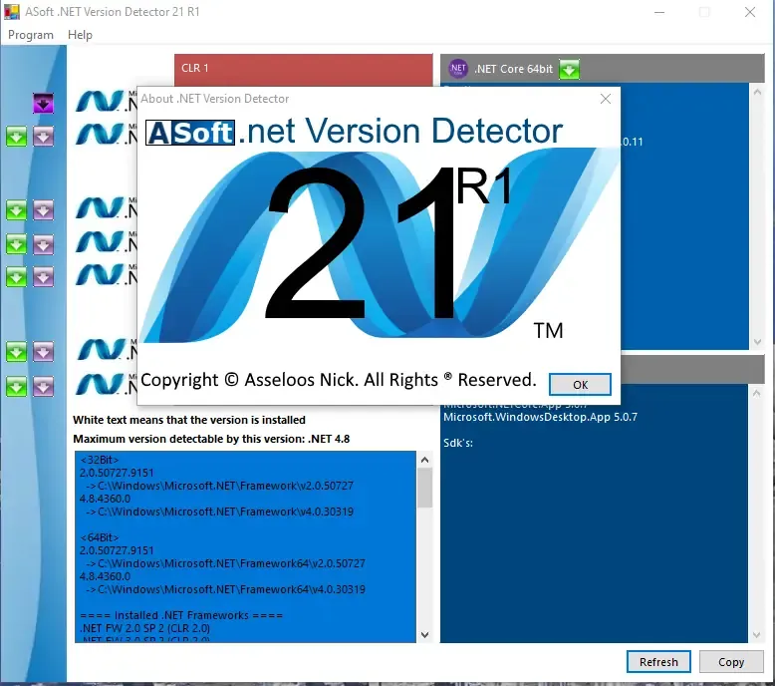Click the green download icon beside .NET Core 64bit
Viewport: 775px width, 686px height.
click(569, 69)
